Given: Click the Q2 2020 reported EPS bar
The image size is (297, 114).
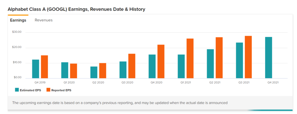Looking at the screenshot, I should (x=103, y=71).
